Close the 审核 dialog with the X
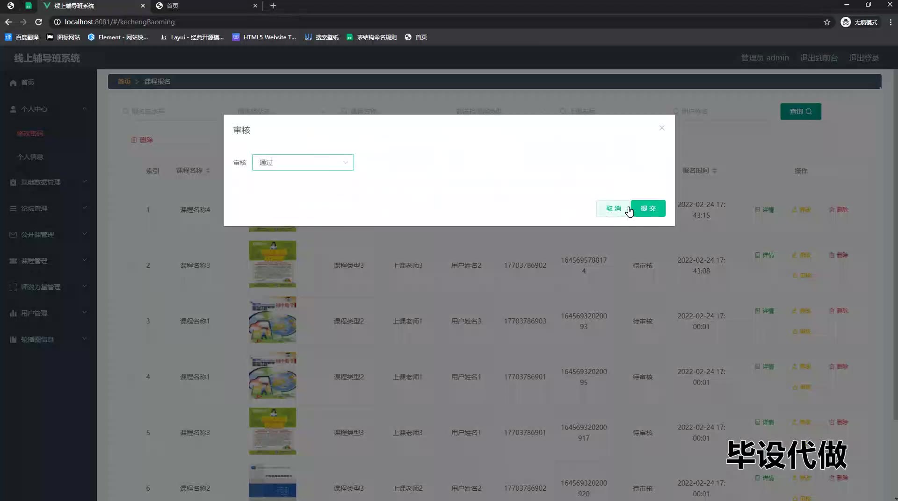 pos(662,128)
